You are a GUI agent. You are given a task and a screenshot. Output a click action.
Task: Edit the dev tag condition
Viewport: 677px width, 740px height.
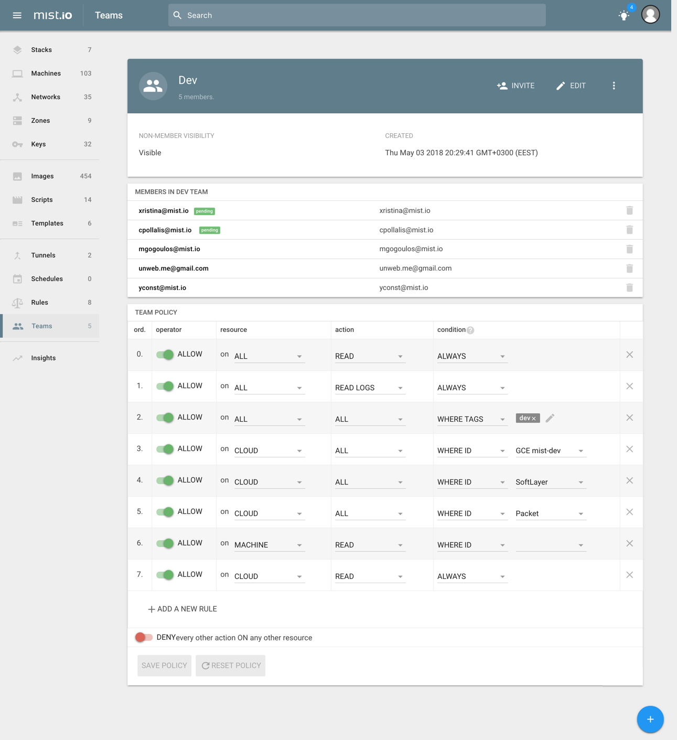(x=550, y=418)
